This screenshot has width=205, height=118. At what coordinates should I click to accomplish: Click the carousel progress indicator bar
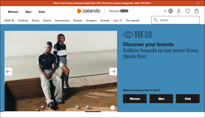tap(93, 112)
